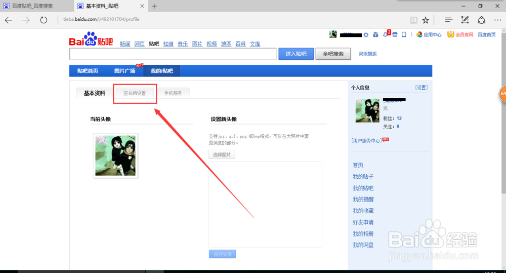
Task: Click the browser address bar URL
Action: click(x=101, y=19)
